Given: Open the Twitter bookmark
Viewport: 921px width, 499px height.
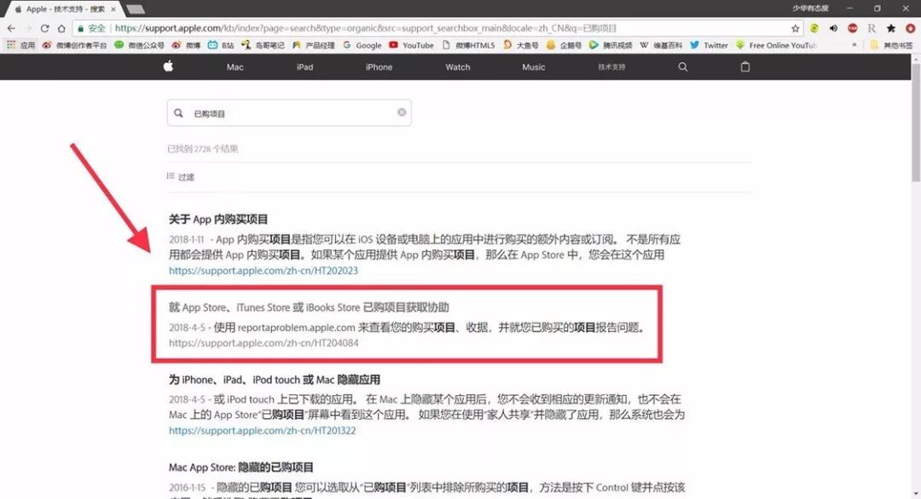Looking at the screenshot, I should coord(709,45).
